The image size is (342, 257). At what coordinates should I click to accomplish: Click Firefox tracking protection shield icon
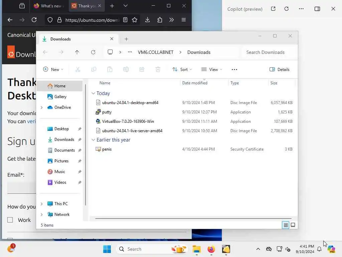[x=50, y=20]
